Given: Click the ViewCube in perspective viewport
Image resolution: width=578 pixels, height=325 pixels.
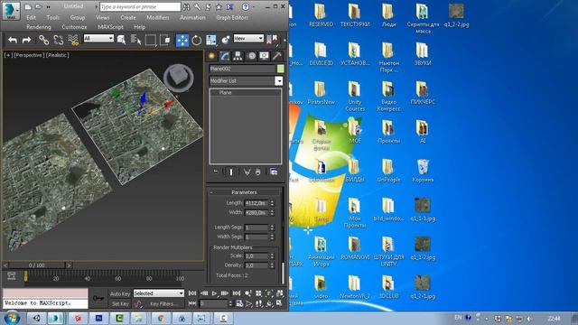Looking at the screenshot, I should tap(179, 77).
